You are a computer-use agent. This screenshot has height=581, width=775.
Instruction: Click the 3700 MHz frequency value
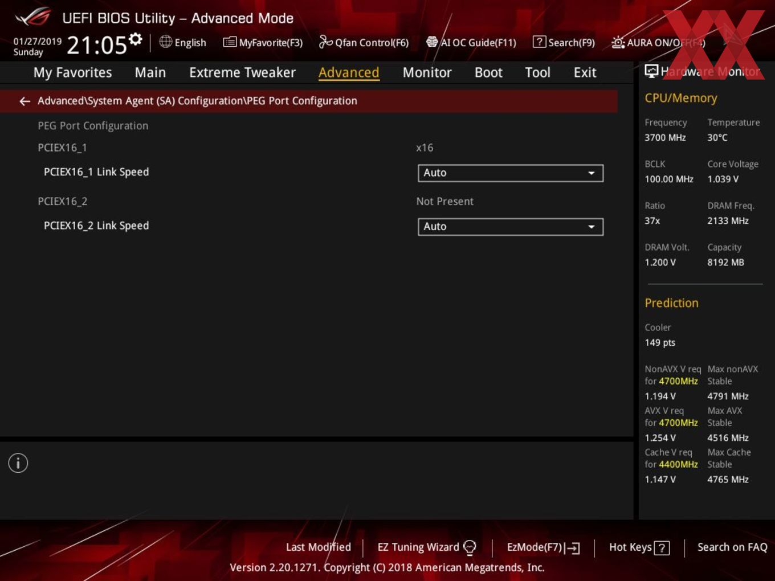coord(665,137)
